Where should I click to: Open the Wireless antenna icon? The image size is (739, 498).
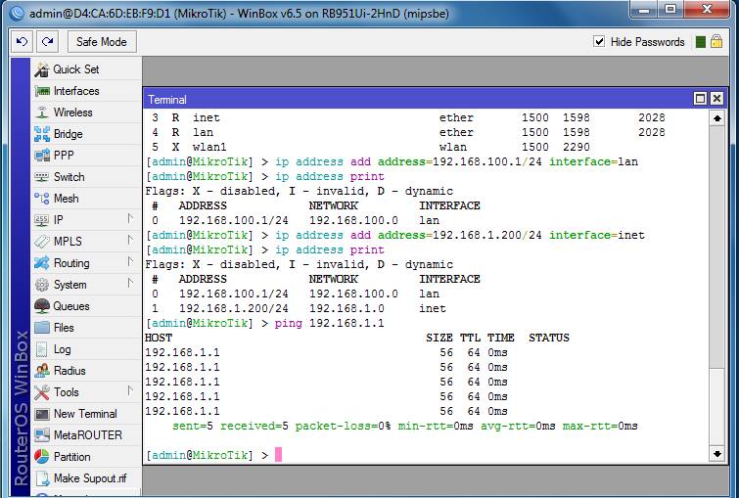(x=41, y=113)
